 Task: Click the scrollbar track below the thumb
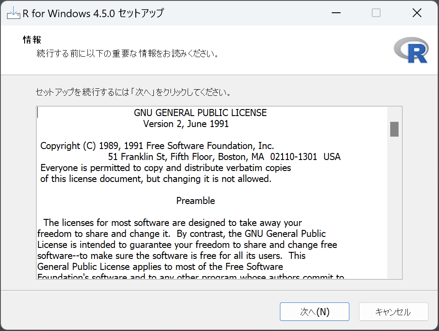click(x=394, y=207)
